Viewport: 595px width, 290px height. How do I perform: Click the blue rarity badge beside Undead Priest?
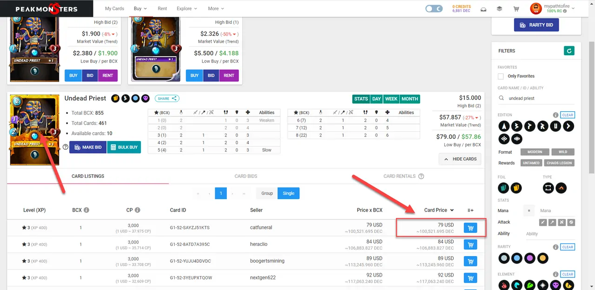(136, 98)
